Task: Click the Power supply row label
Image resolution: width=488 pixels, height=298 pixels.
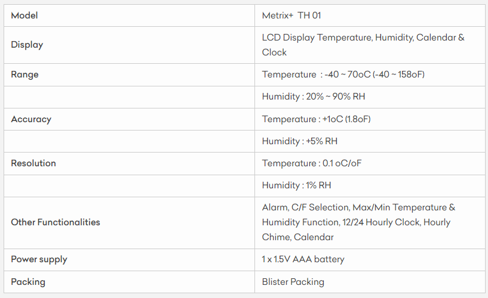Action: click(x=39, y=259)
